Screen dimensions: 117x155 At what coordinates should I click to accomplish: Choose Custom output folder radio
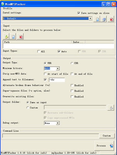pyautogui.click(x=28, y=108)
